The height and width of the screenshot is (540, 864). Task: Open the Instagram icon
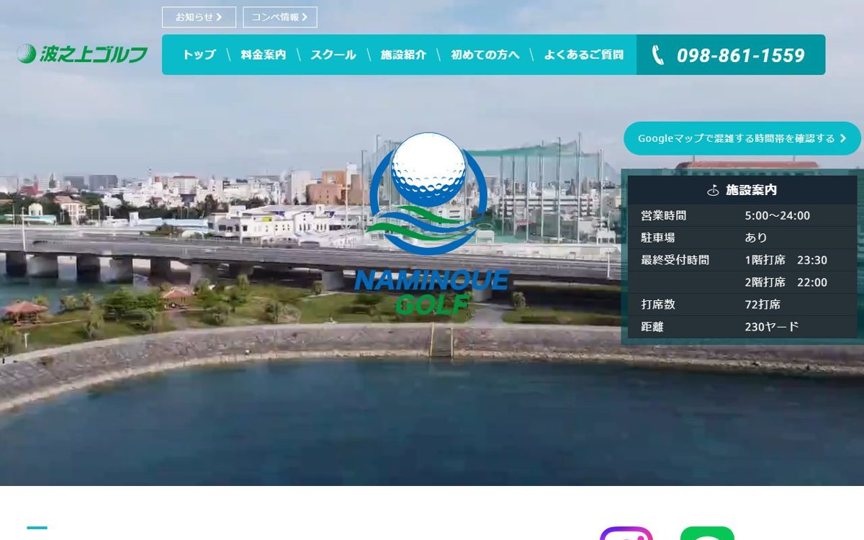click(626, 534)
